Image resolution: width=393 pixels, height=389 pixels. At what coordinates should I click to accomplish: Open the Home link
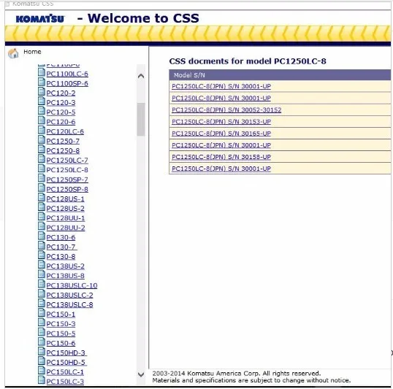[32, 52]
